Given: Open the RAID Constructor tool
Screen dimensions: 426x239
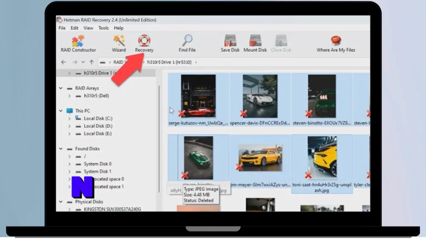Looking at the screenshot, I should pyautogui.click(x=78, y=43).
